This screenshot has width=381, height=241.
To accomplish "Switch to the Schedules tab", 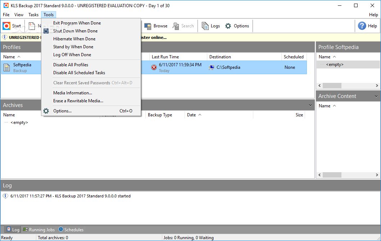I will pyautogui.click(x=71, y=229).
